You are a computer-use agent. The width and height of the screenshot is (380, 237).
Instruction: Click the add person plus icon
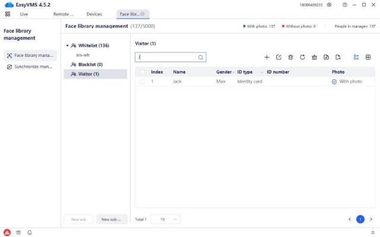click(x=267, y=57)
